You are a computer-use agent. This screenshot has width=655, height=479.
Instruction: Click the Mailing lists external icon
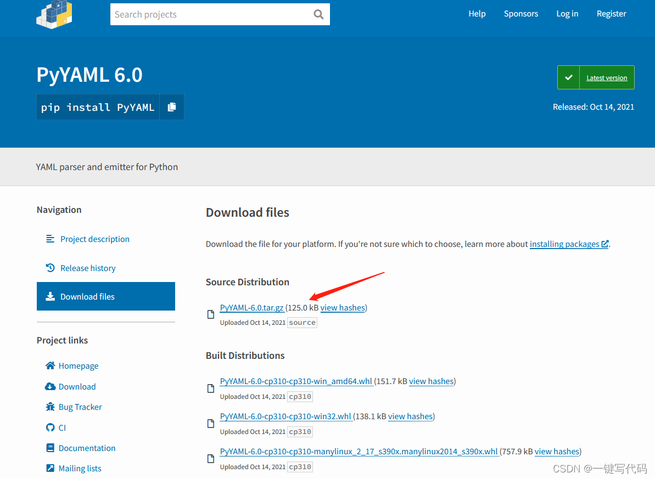(50, 468)
